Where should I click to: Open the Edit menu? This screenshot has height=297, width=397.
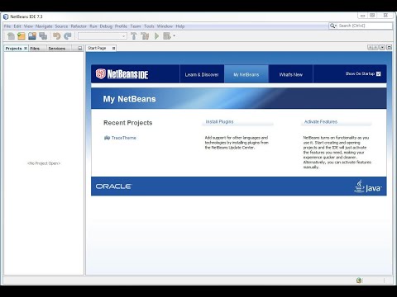tap(17, 26)
